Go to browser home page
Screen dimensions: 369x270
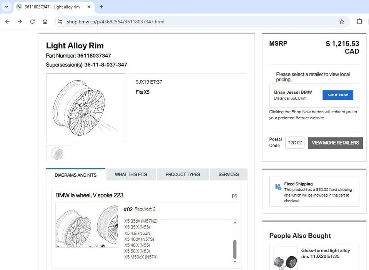(x=45, y=22)
